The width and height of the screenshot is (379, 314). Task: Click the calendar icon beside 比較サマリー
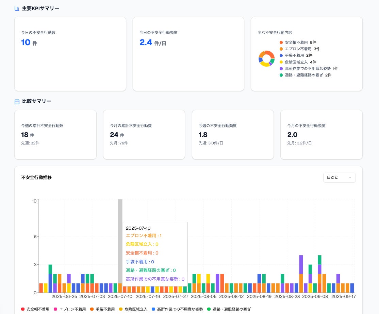click(x=17, y=101)
